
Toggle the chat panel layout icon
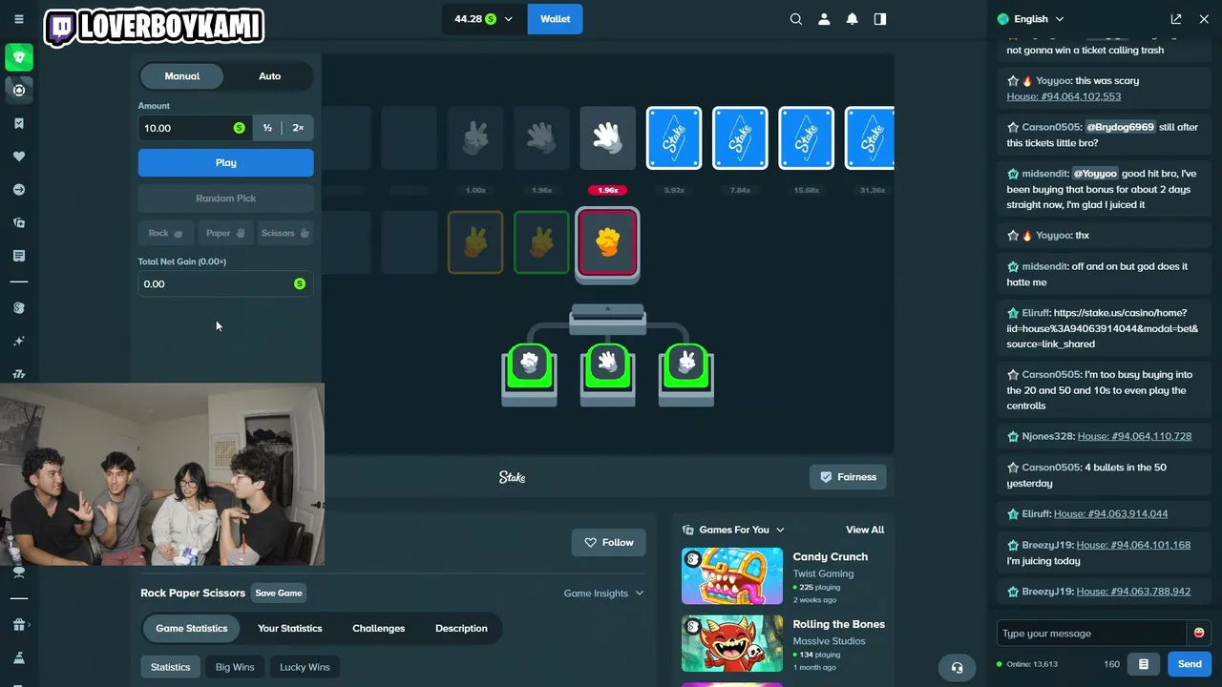880,19
